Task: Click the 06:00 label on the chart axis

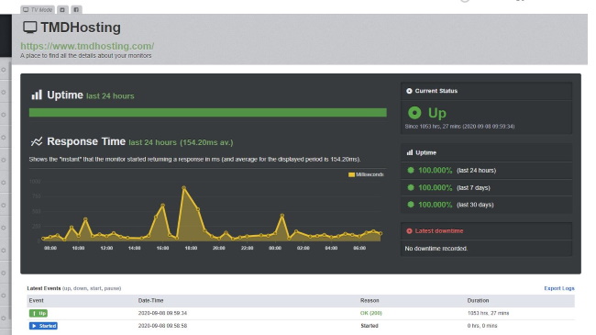Action: click(359, 248)
